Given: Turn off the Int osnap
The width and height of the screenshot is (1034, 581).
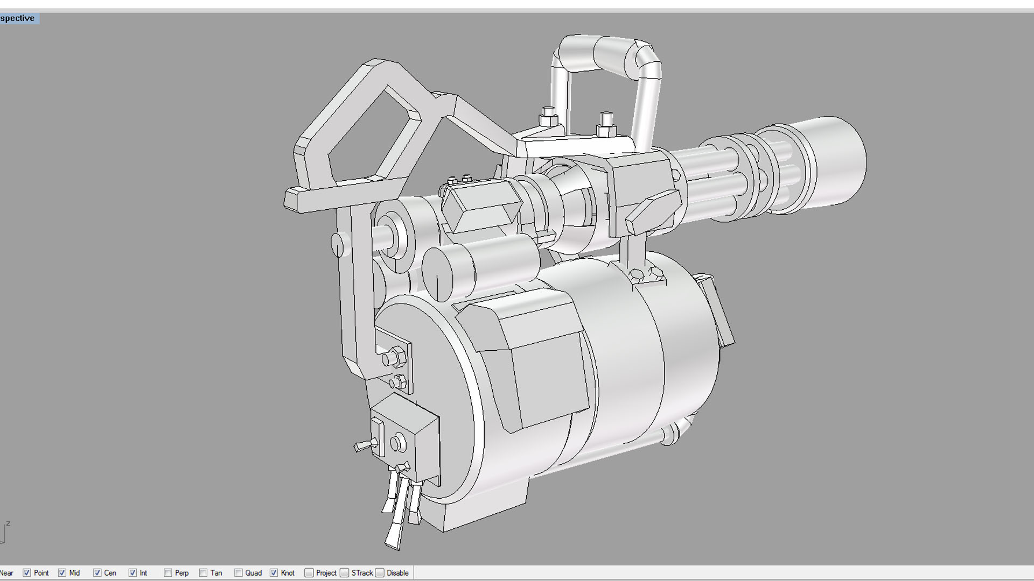Looking at the screenshot, I should click(x=132, y=573).
